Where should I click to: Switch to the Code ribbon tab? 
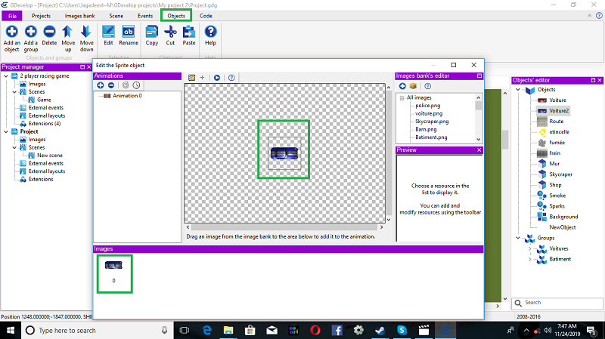[x=206, y=16]
